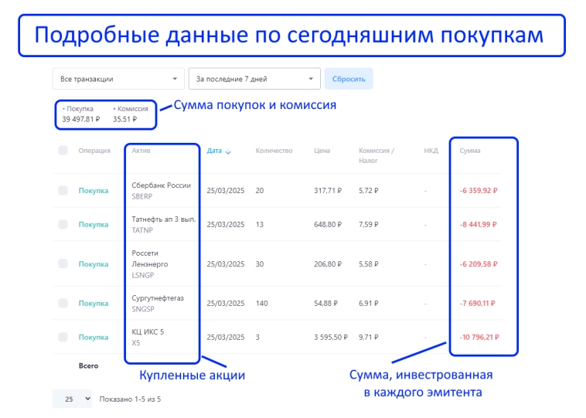
Task: Click the "Всего" totals row label
Action: click(88, 365)
